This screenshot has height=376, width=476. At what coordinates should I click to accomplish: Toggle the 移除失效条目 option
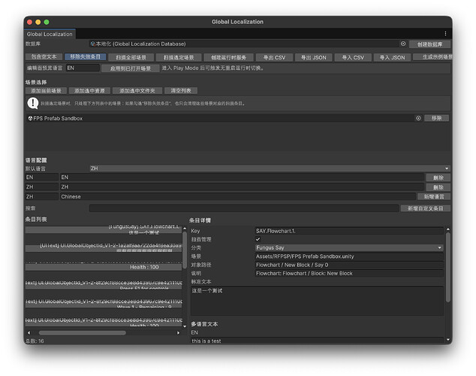pos(86,56)
